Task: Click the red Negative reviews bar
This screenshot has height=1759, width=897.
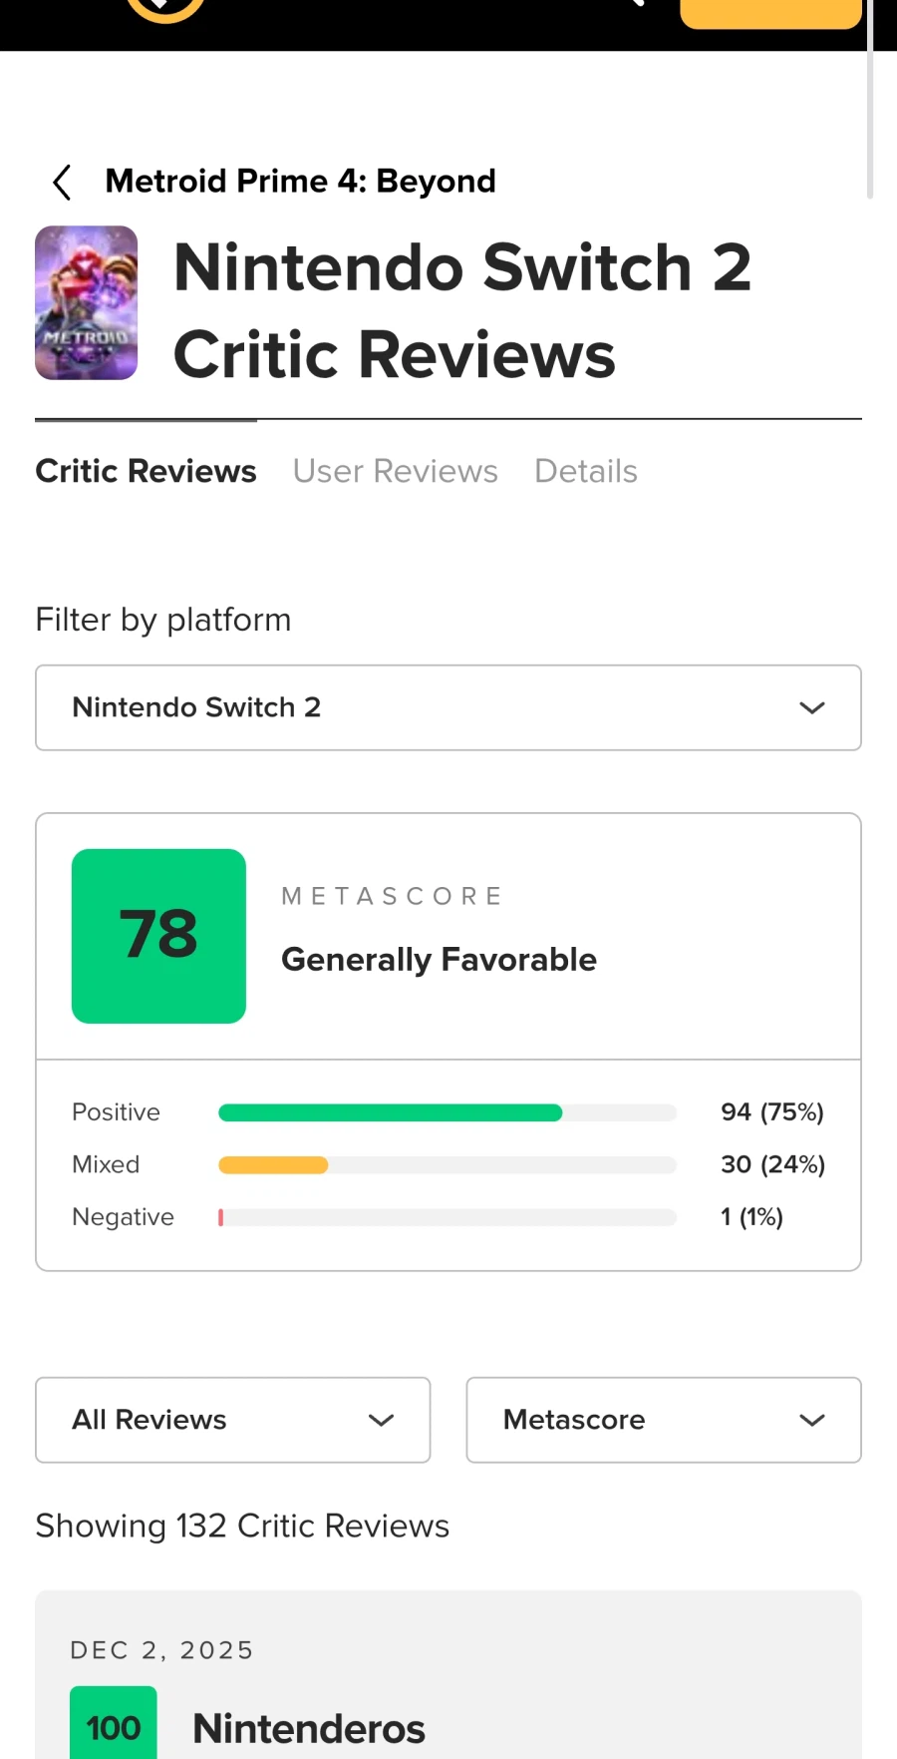Action: point(221,1217)
